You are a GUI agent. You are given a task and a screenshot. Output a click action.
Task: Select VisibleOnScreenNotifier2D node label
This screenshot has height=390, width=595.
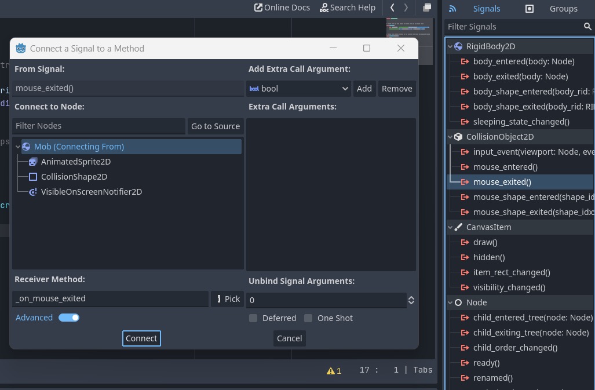92,192
